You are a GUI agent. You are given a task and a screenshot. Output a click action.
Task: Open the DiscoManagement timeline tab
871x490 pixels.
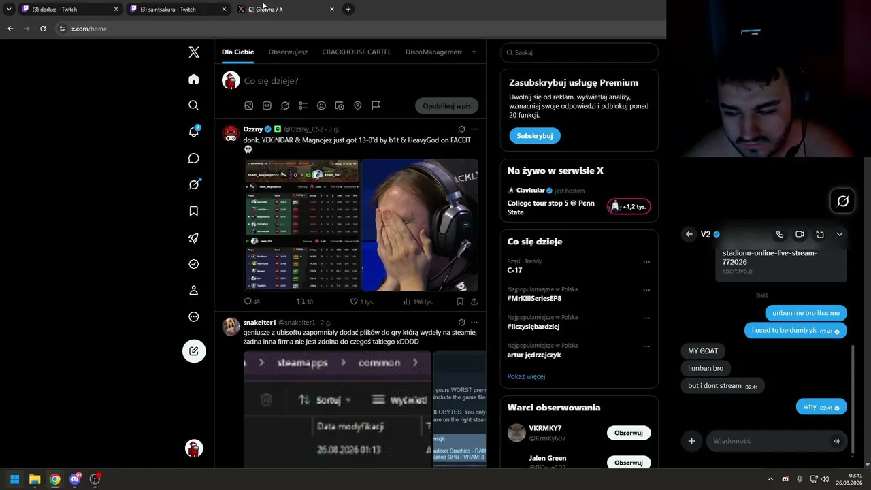click(433, 52)
